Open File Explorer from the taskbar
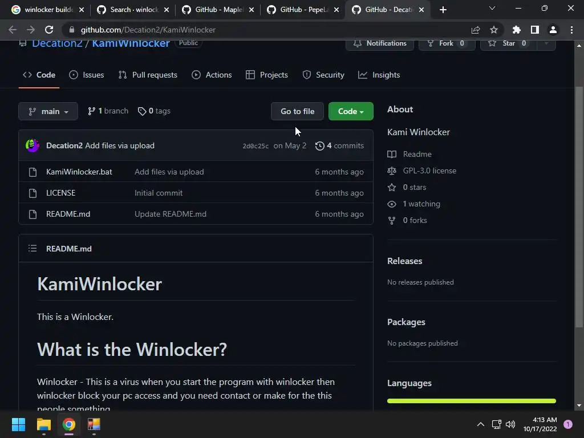584x438 pixels. [x=43, y=424]
